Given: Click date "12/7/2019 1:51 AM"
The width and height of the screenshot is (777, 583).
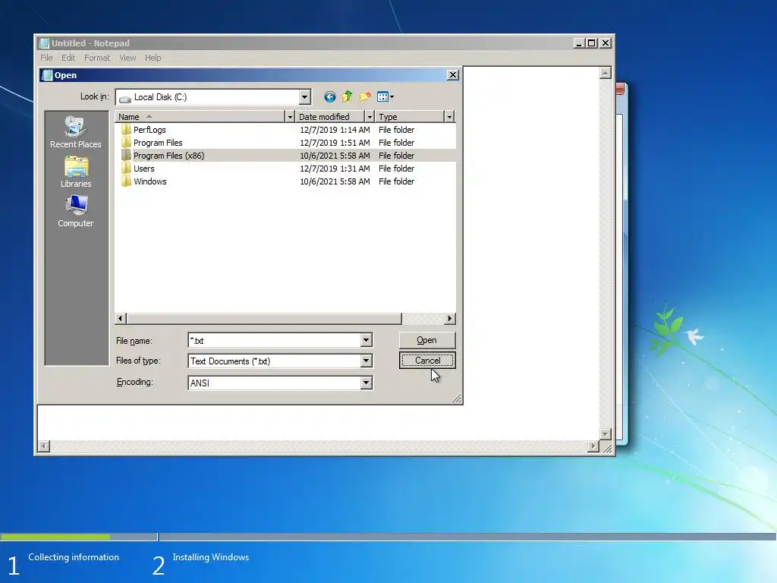Looking at the screenshot, I should pyautogui.click(x=335, y=143).
